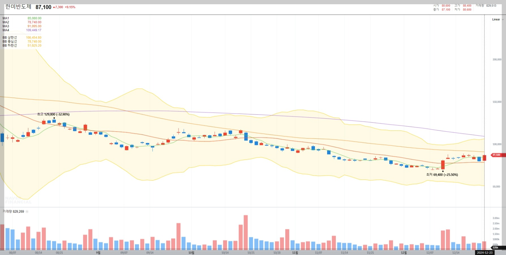Select the BB 중심선 78,740.00 legend row
This screenshot has width=506, height=255.
tap(22, 41)
